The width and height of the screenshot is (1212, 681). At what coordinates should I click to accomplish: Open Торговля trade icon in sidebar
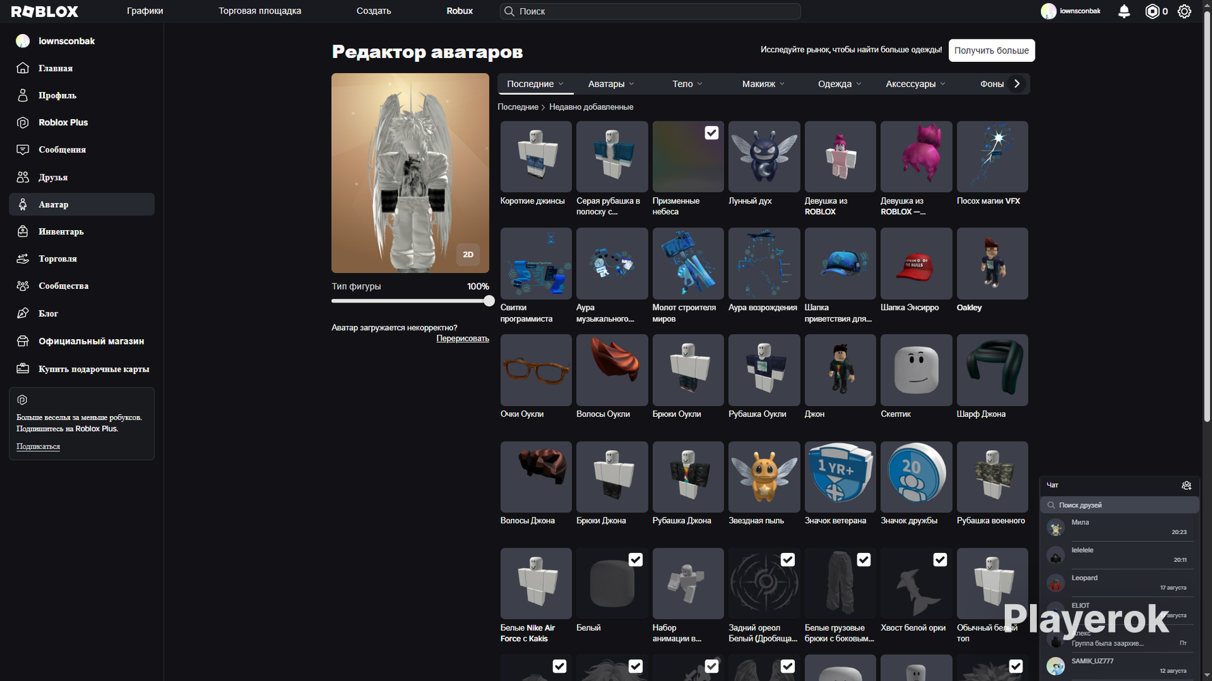22,259
